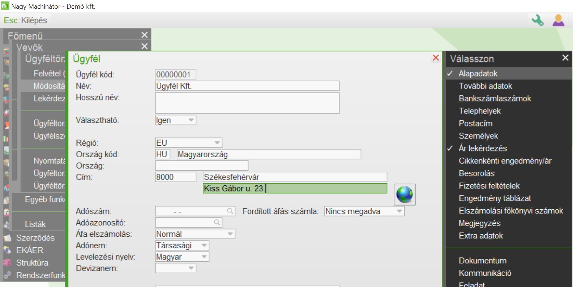
Task: Close the Vevők menu panel
Action: 144,47
